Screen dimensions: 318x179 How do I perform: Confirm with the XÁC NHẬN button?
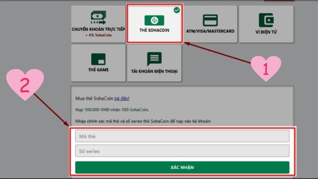point(182,167)
